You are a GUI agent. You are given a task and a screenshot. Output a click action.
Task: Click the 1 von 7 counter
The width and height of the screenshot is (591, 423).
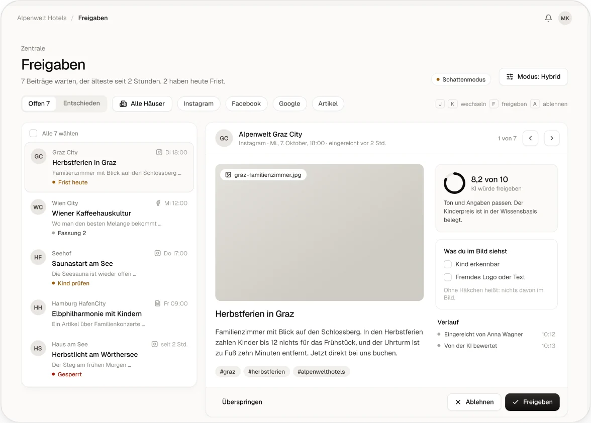pyautogui.click(x=507, y=138)
